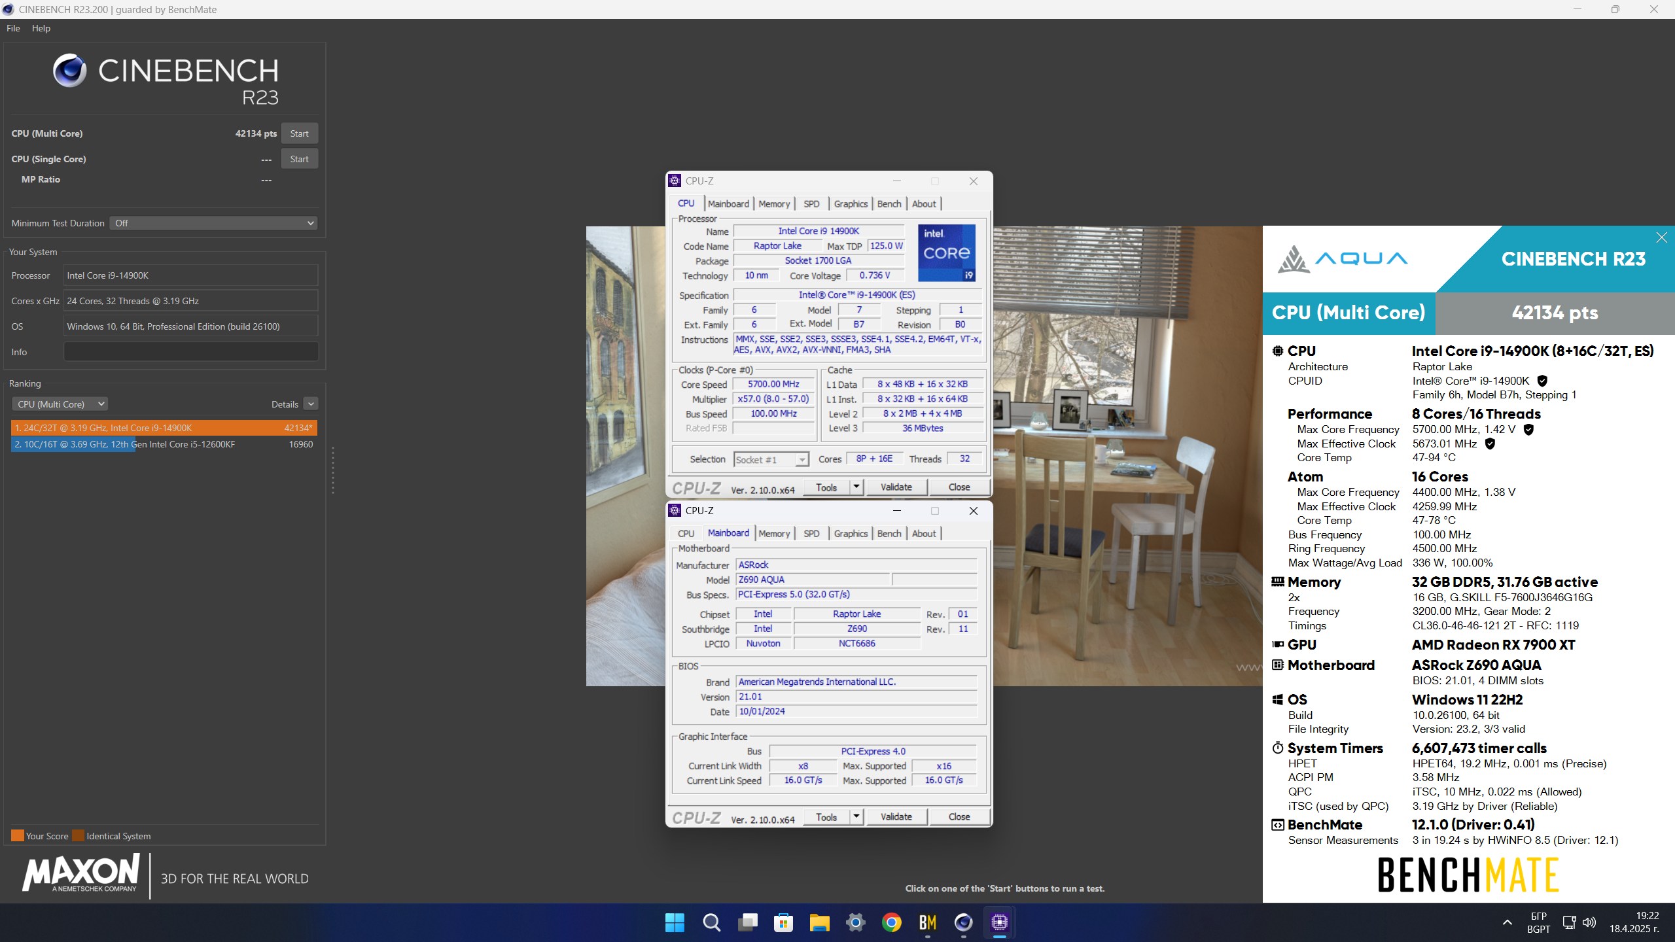Open Task View in taskbar

click(x=747, y=922)
